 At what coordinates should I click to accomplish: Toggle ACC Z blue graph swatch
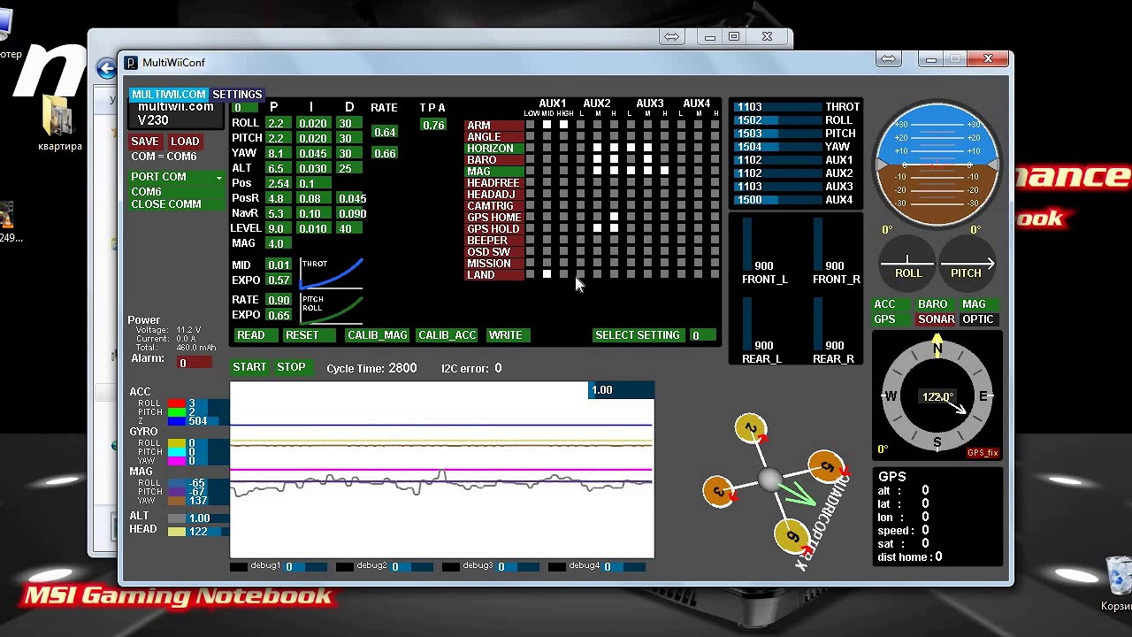[x=176, y=421]
